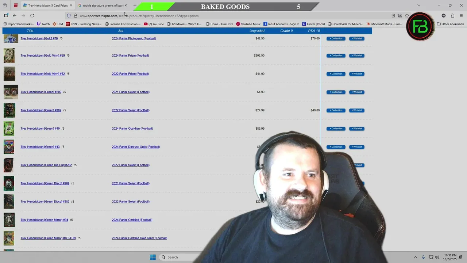Open Trey Hendrickson [Green Die Cut] #282 card
467x263 pixels.
[x=46, y=165]
